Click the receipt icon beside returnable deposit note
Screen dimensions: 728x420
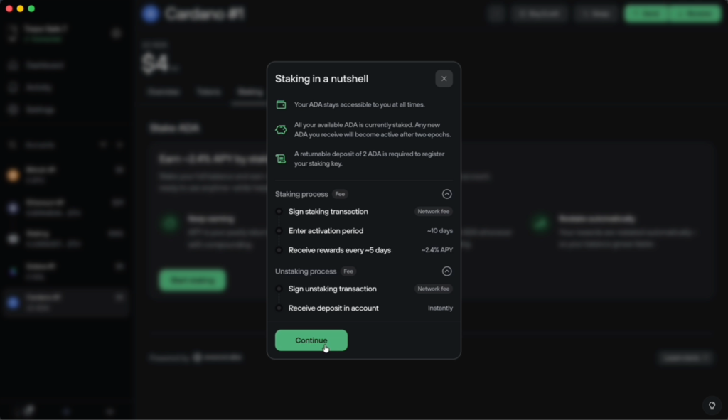[x=281, y=158]
